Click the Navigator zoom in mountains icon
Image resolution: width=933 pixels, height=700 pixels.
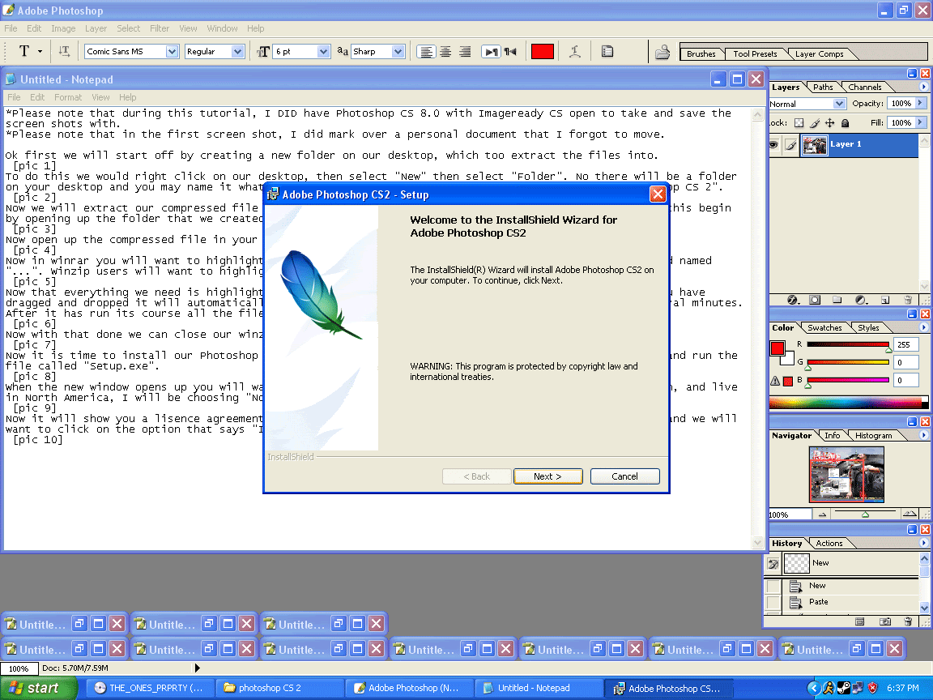click(x=910, y=514)
